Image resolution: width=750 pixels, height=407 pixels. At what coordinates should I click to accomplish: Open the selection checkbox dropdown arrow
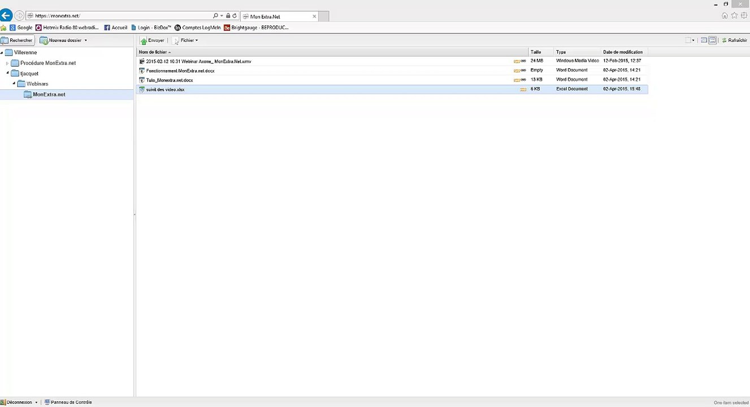coord(693,40)
